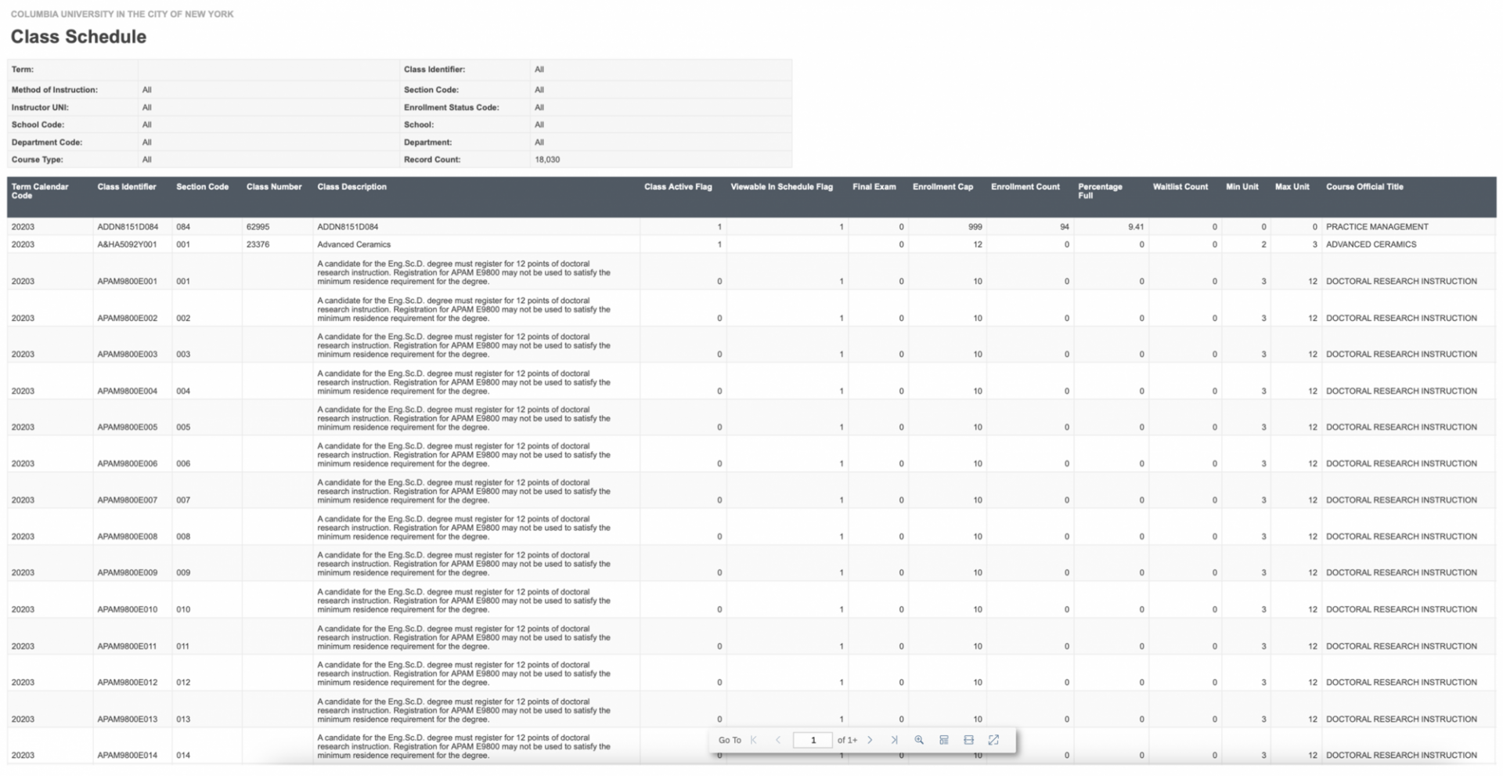Click the page number input field
This screenshot has width=1503, height=776.
point(813,740)
